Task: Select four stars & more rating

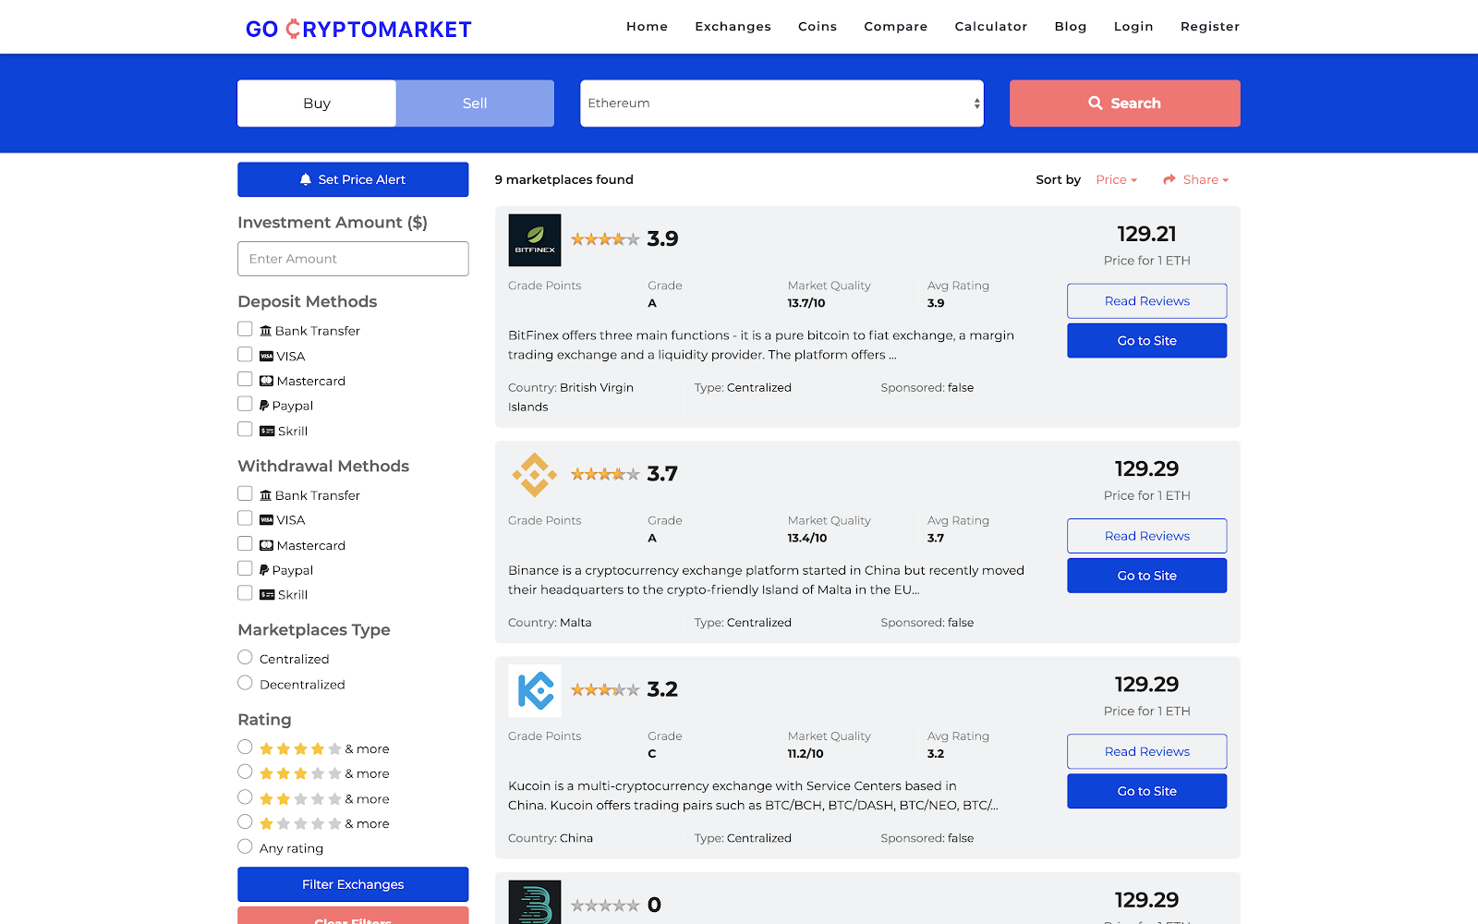Action: pyautogui.click(x=245, y=747)
